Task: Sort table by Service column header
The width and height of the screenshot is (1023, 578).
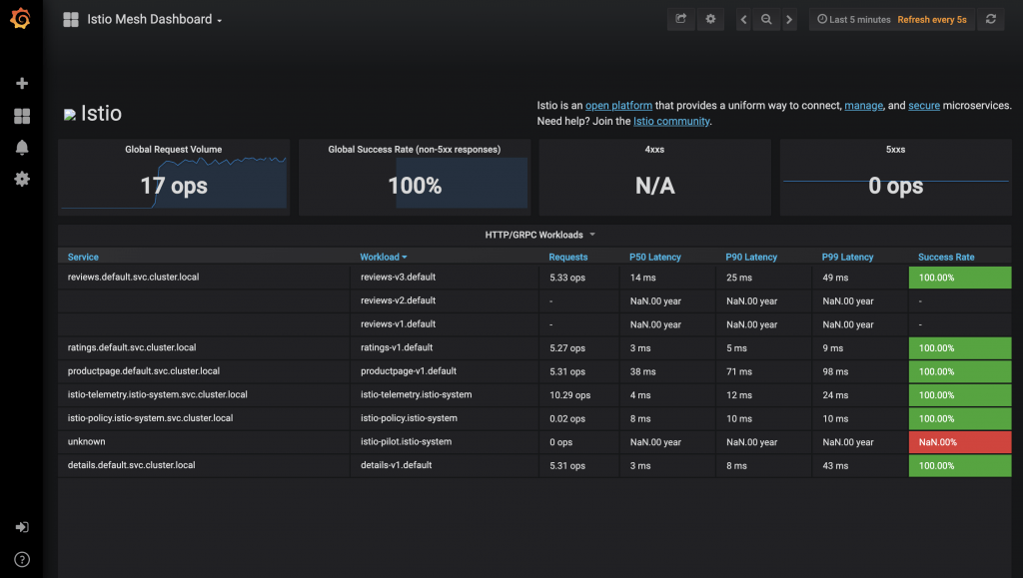Action: click(83, 257)
